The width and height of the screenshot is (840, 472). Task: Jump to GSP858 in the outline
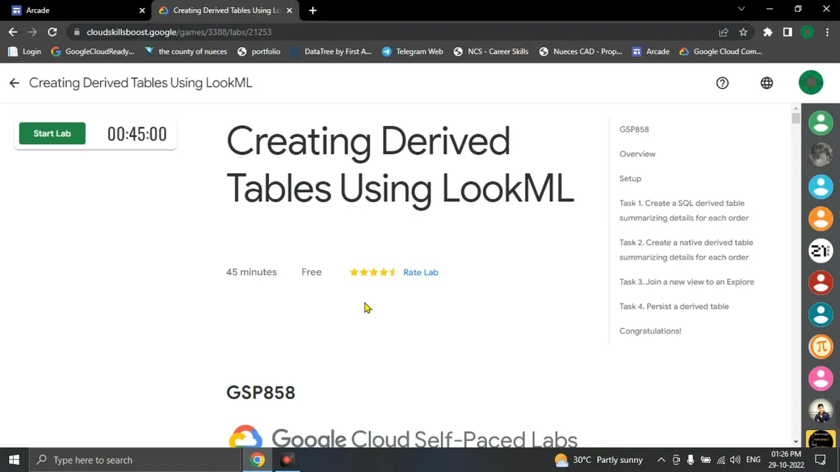click(634, 129)
